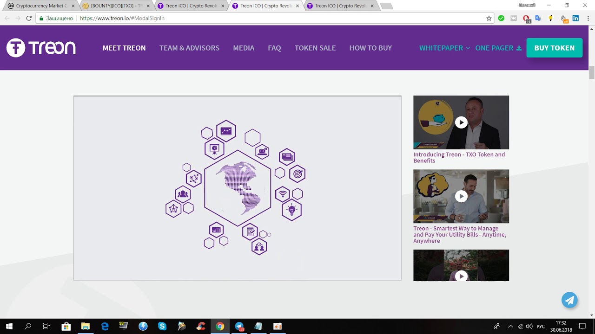Viewport: 595px width, 334px height.
Task: Click the One Pager download icon
Action: click(x=519, y=48)
